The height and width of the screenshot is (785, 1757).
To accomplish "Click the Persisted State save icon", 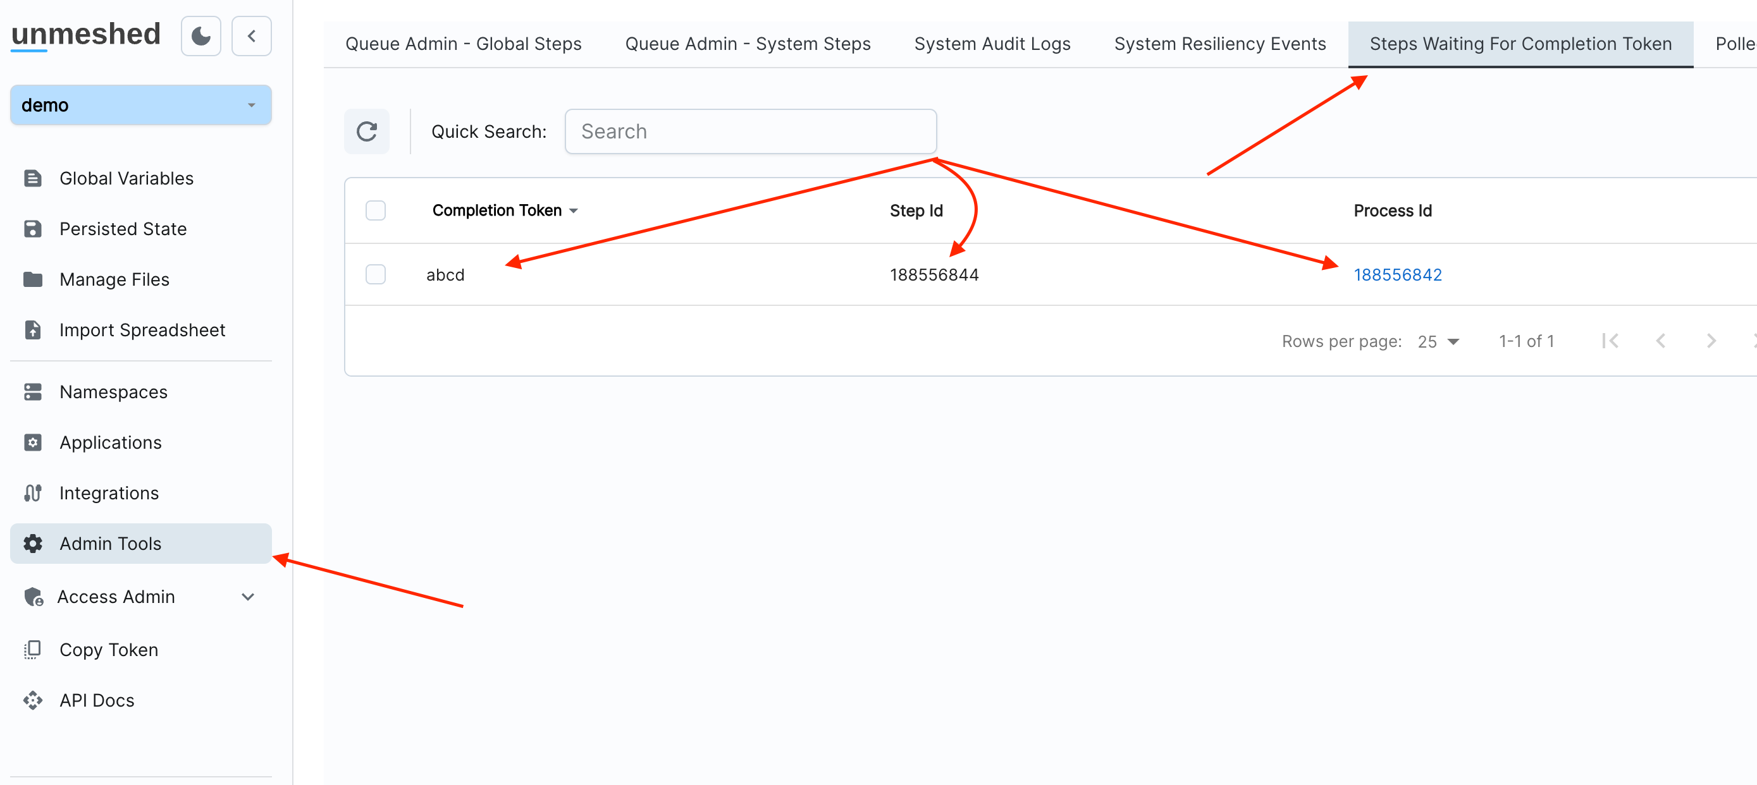I will coord(33,229).
